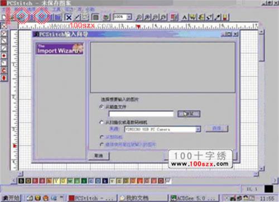
Task: Click the system tray clock 11:55
Action: (267, 199)
